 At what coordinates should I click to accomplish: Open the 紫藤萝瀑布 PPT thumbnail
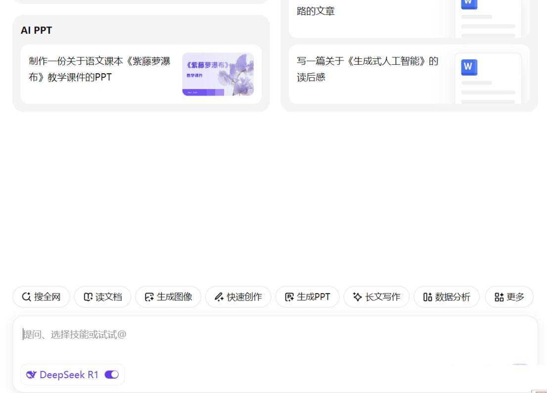[x=218, y=74]
